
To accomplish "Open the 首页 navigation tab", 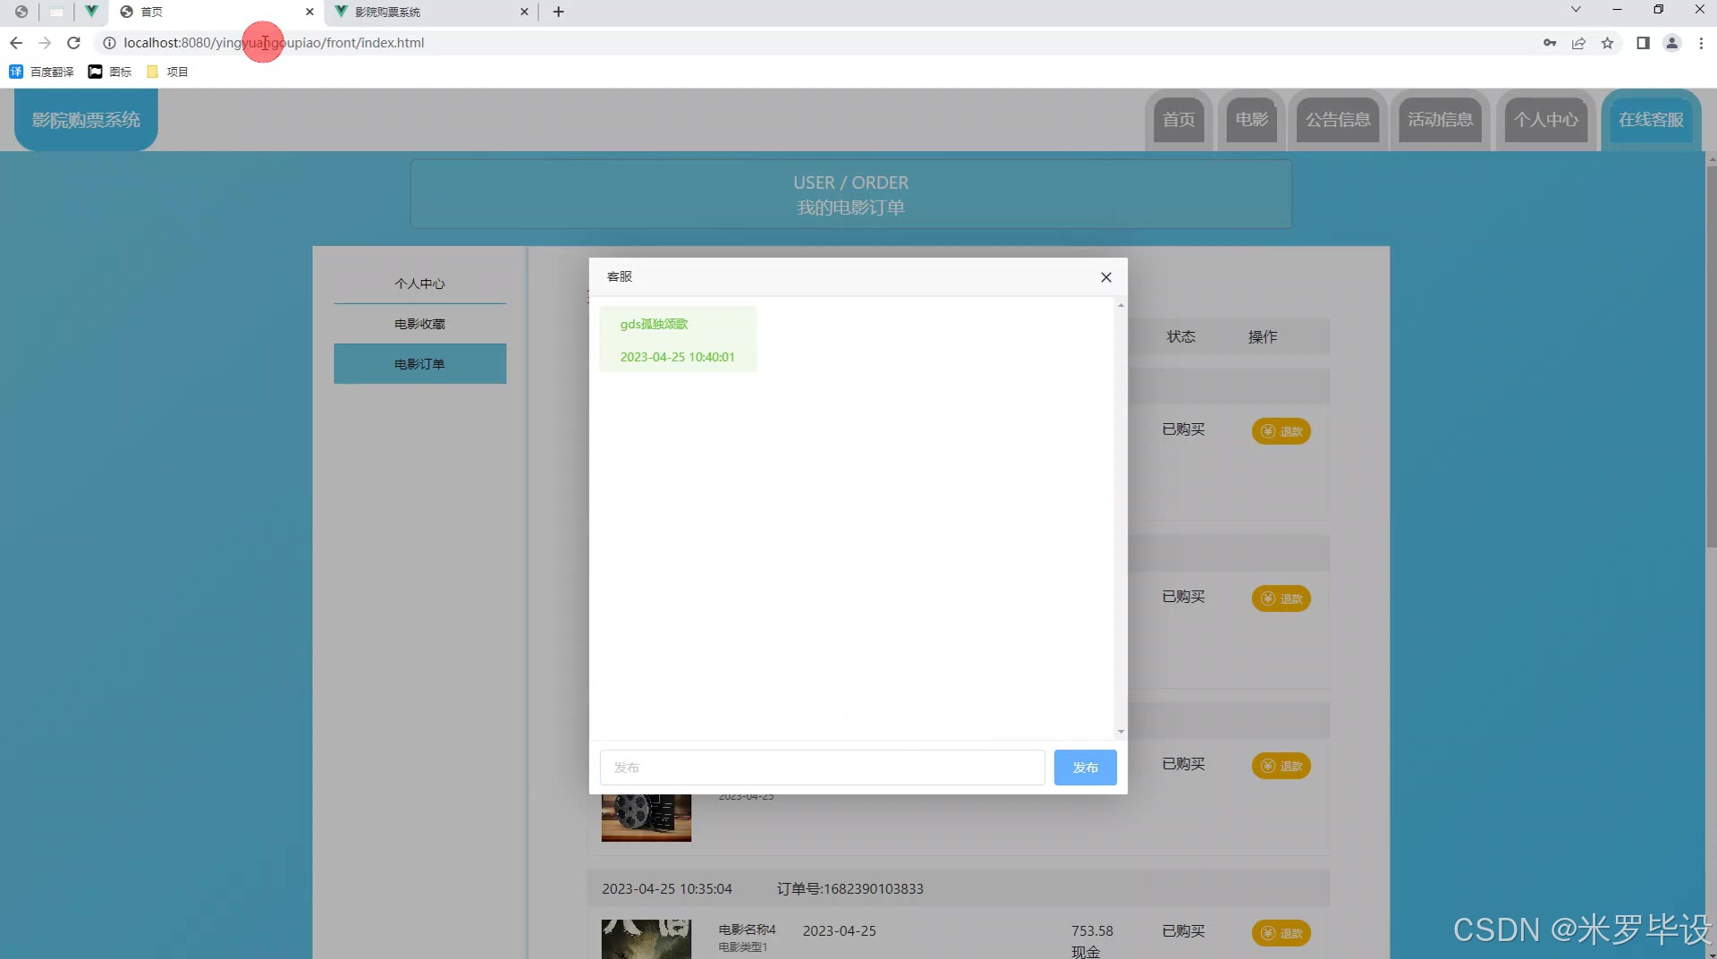I will click(1179, 120).
